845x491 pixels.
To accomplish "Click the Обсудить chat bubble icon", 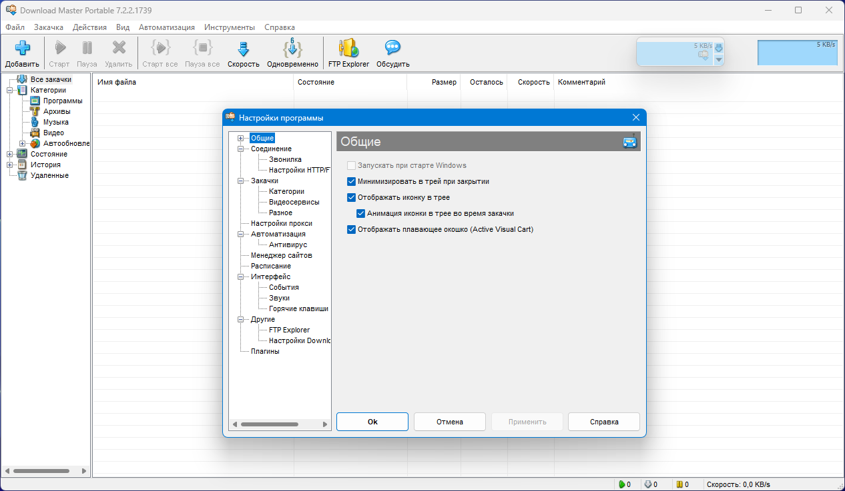I will click(x=392, y=49).
